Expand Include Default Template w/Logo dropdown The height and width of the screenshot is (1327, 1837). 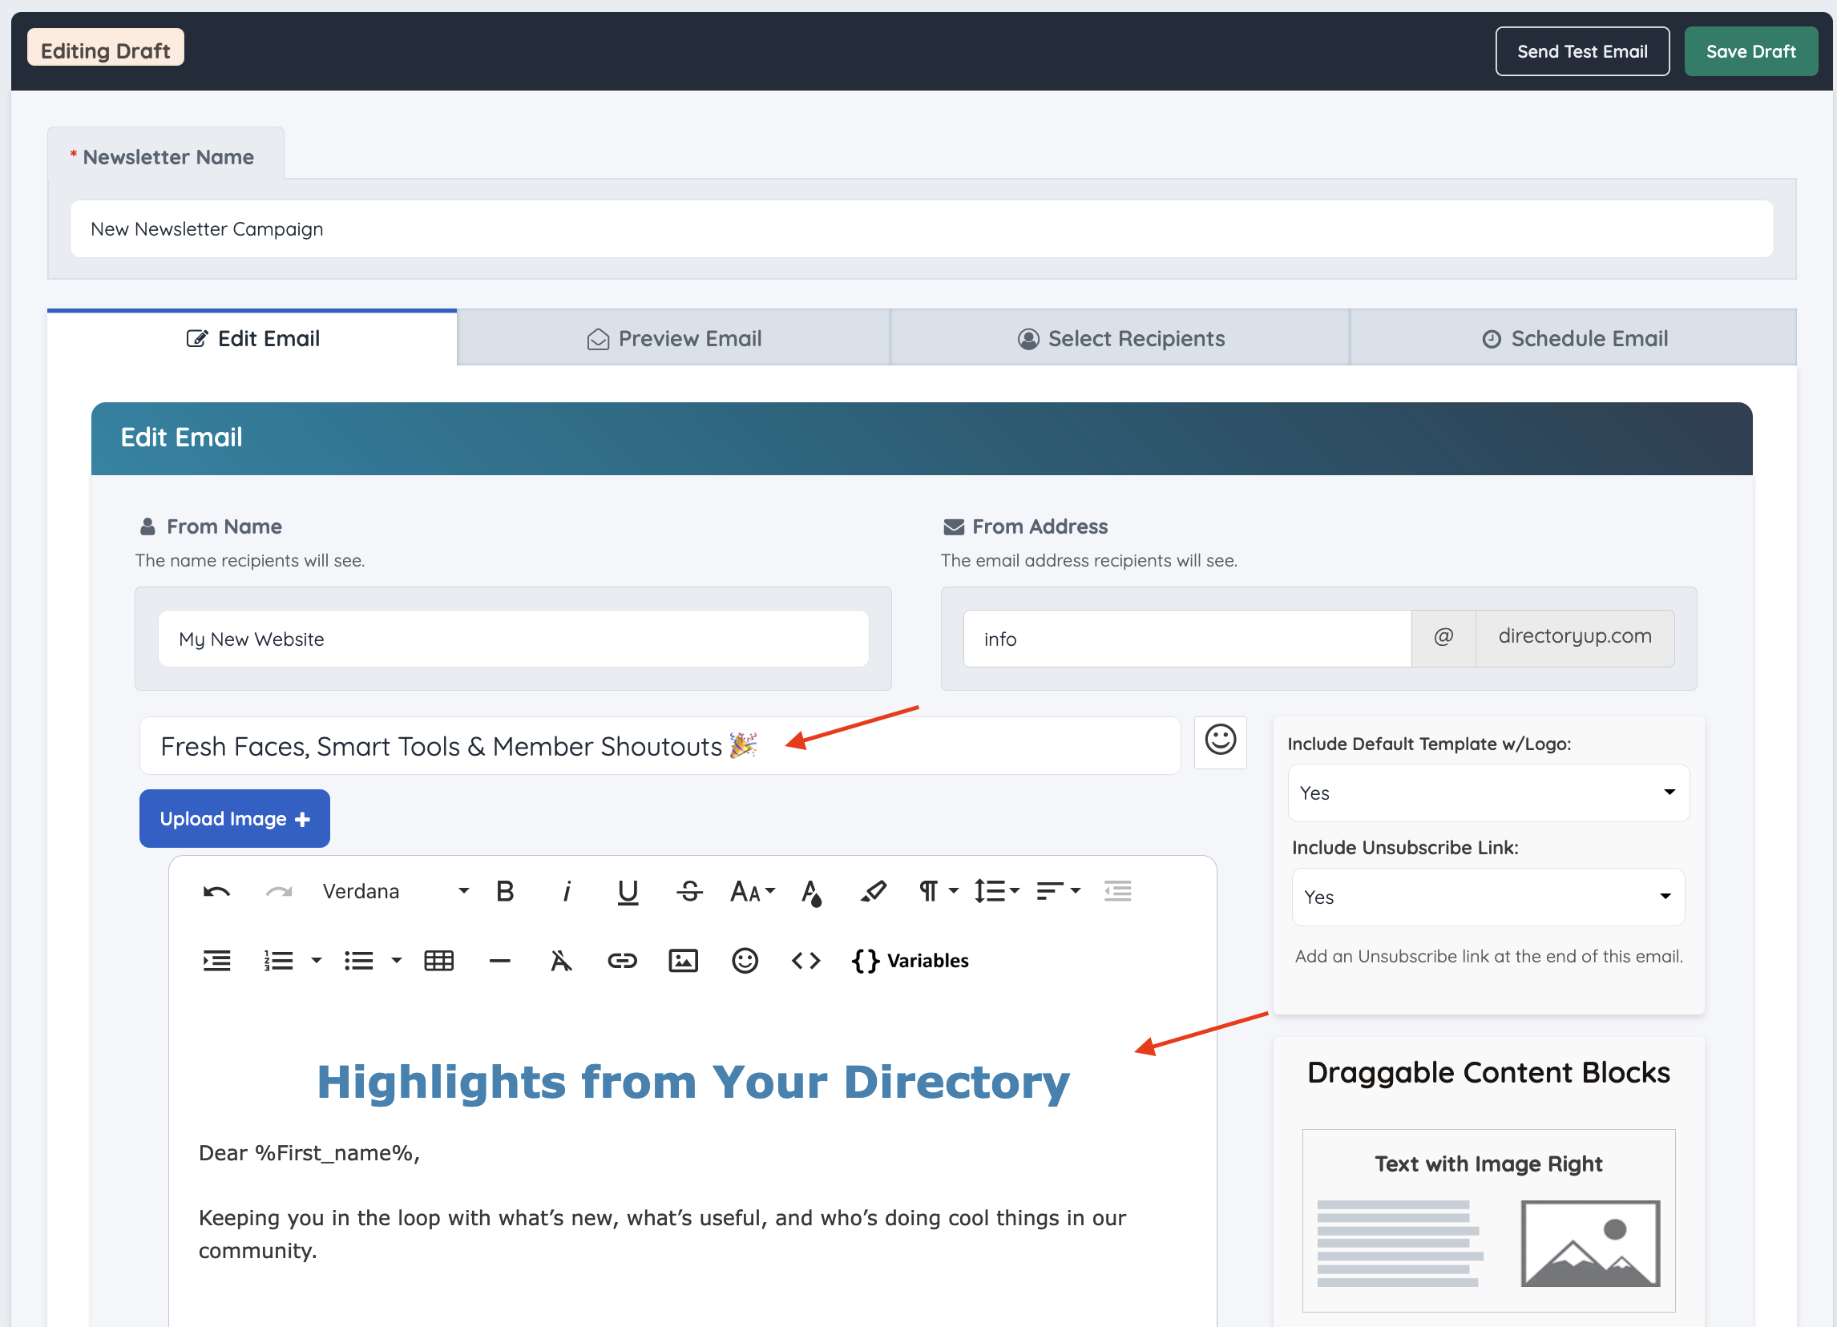pyautogui.click(x=1488, y=793)
